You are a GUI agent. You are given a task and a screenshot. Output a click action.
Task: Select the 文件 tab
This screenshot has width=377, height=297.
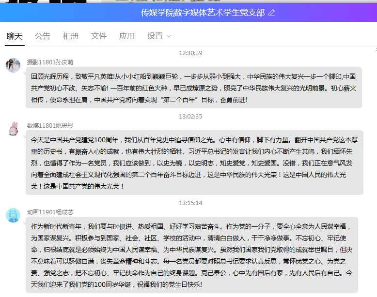coord(99,36)
